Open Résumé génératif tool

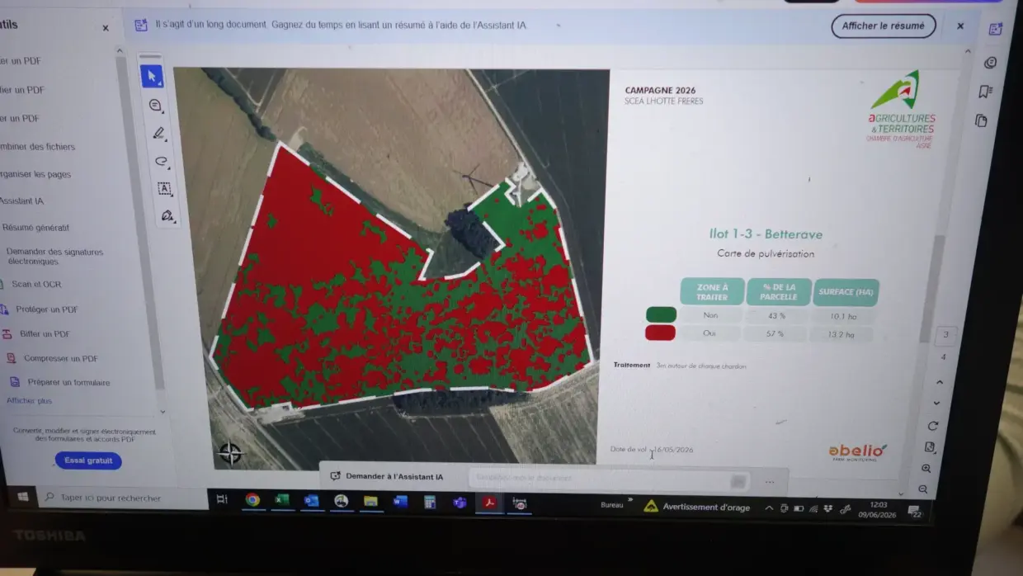(35, 227)
